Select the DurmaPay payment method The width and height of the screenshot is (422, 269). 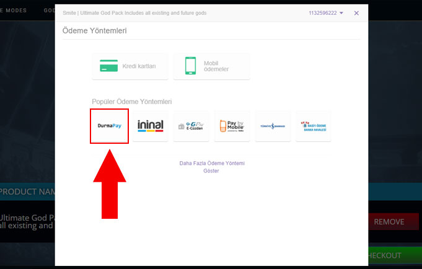(x=109, y=126)
